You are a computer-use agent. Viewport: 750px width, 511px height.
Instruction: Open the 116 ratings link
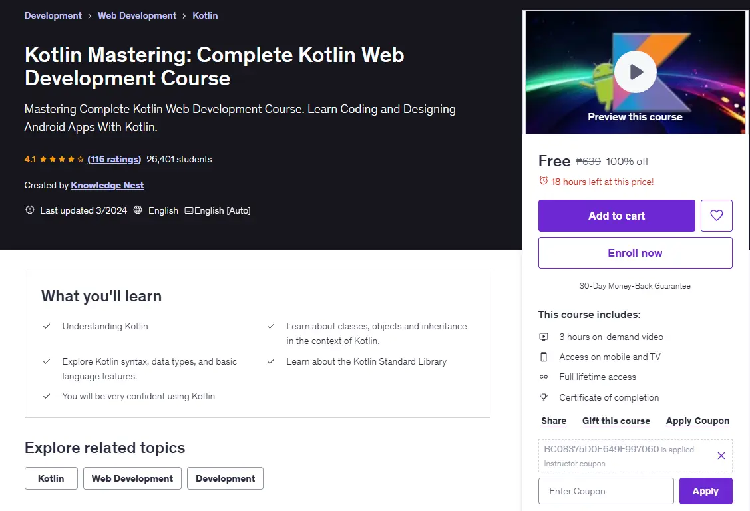[114, 159]
